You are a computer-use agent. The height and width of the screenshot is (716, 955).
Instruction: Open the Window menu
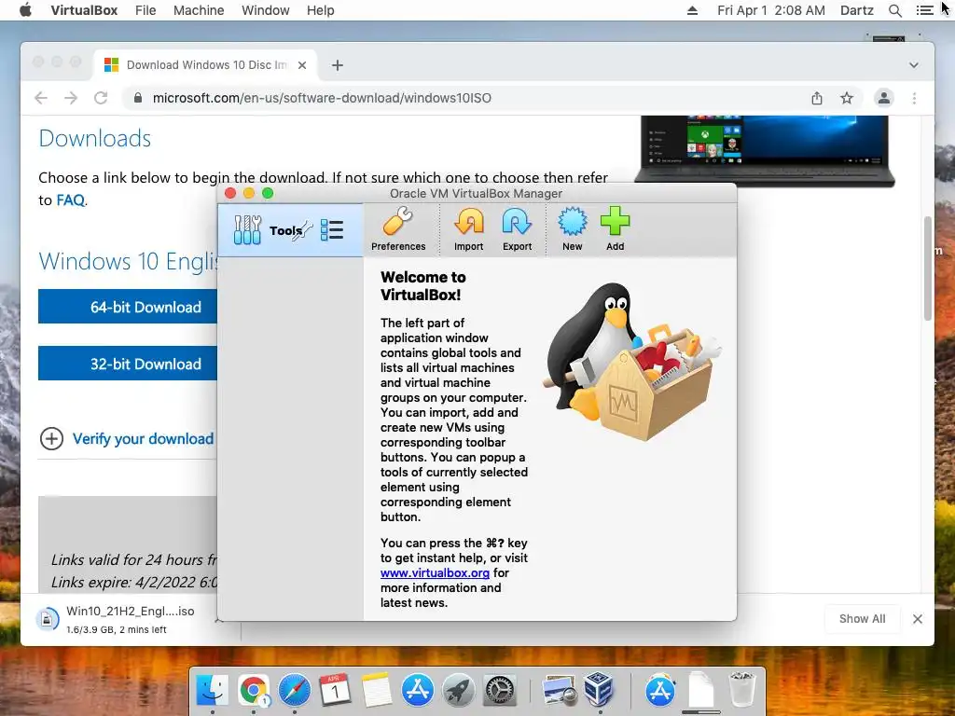pos(266,10)
